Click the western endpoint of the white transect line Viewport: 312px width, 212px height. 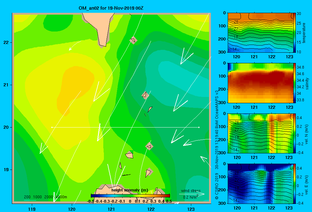(52, 127)
